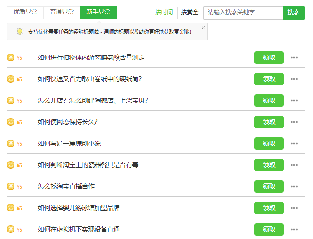Sort bounties by 按时间
The width and height of the screenshot is (313, 239).
pyautogui.click(x=164, y=13)
